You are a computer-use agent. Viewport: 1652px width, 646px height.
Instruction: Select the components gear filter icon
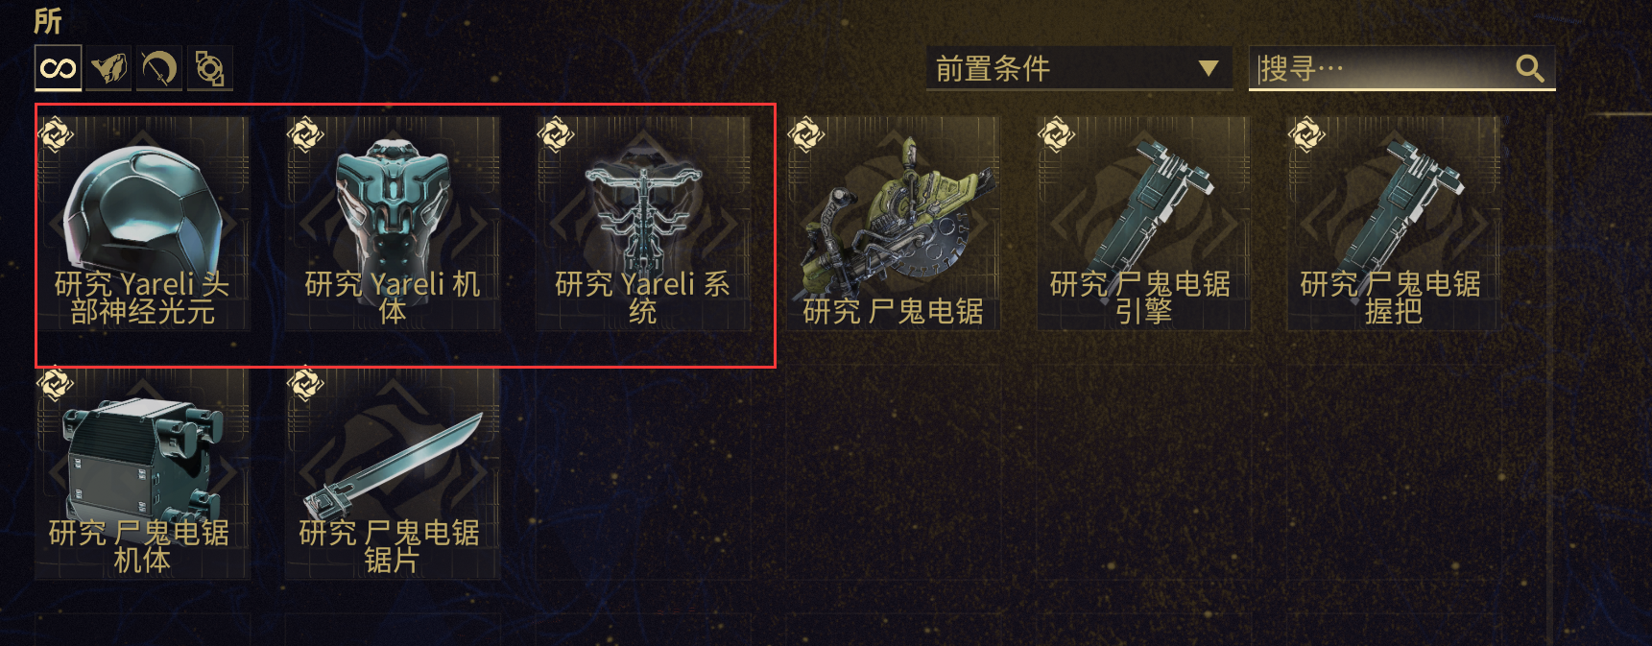(x=210, y=68)
